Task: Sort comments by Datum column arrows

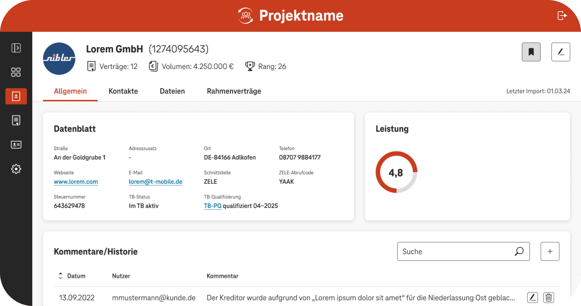Action: [x=60, y=276]
